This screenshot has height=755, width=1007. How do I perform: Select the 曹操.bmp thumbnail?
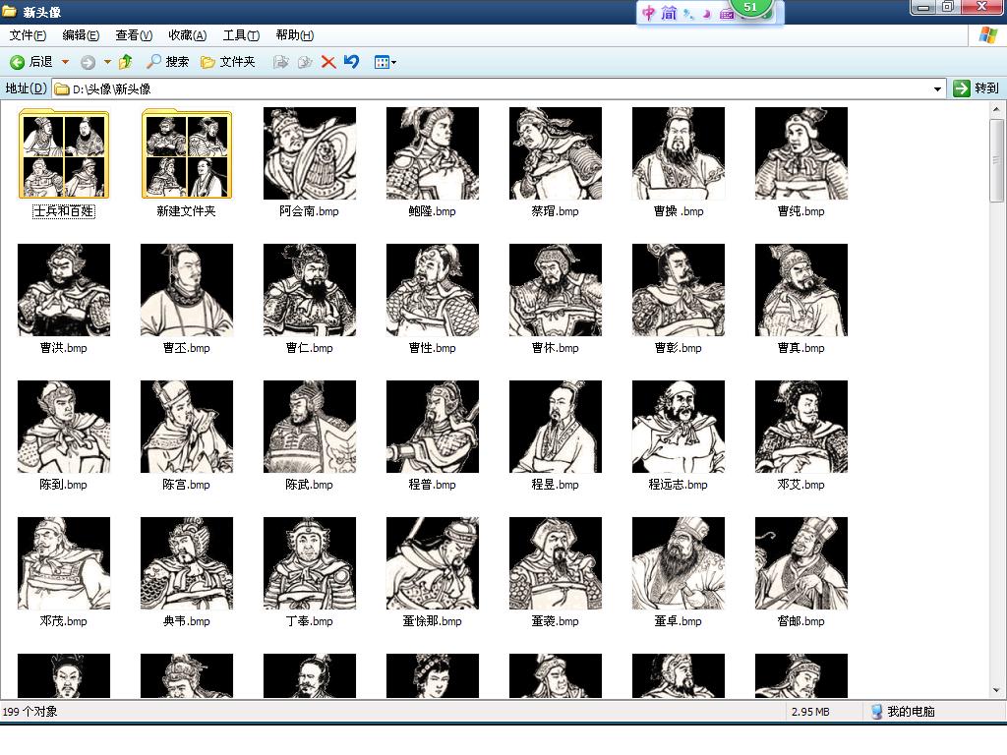(678, 153)
